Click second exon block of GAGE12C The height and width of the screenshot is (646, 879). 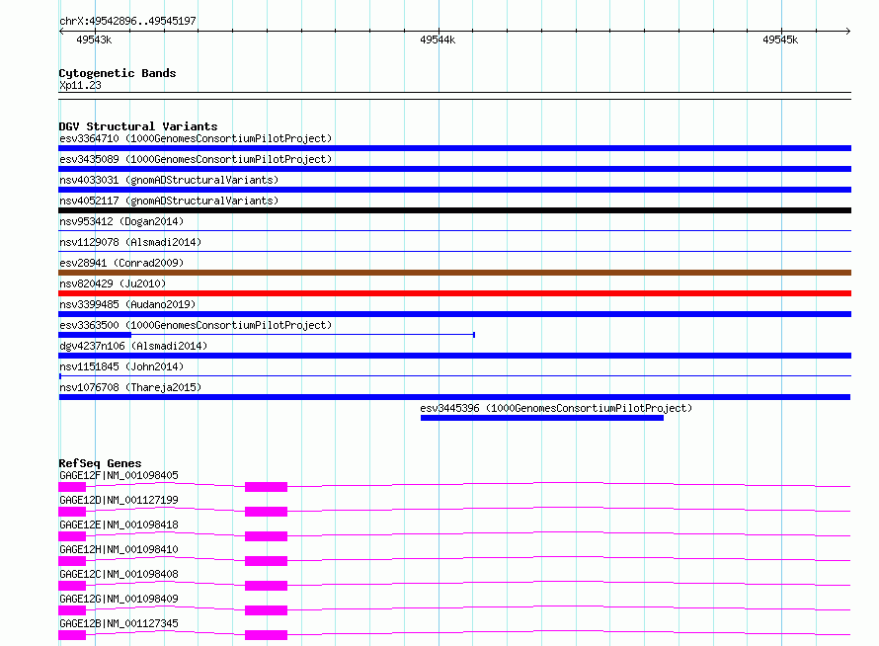[x=267, y=586]
